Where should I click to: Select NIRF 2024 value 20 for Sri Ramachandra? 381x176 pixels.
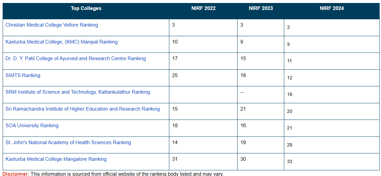coord(290,111)
